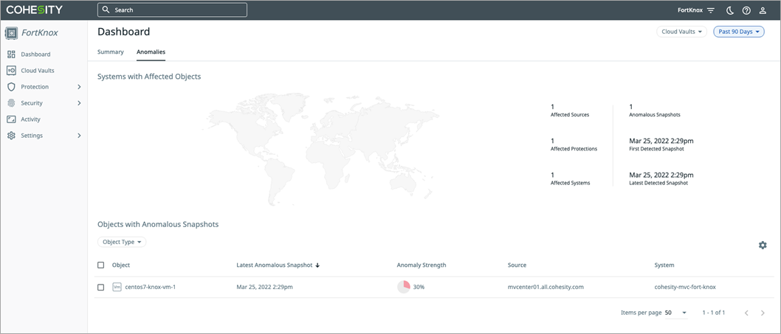Viewport: 781px width, 334px height.
Task: Click inside the Search field
Action: tap(172, 10)
